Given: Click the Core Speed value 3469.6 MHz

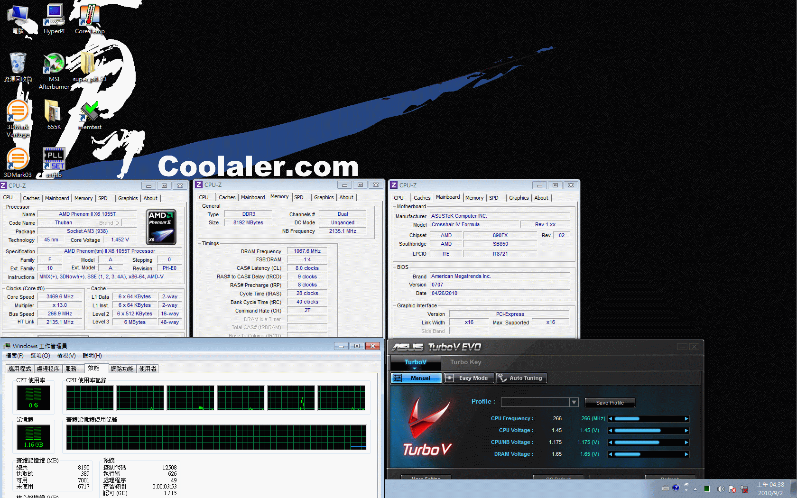Looking at the screenshot, I should point(60,296).
